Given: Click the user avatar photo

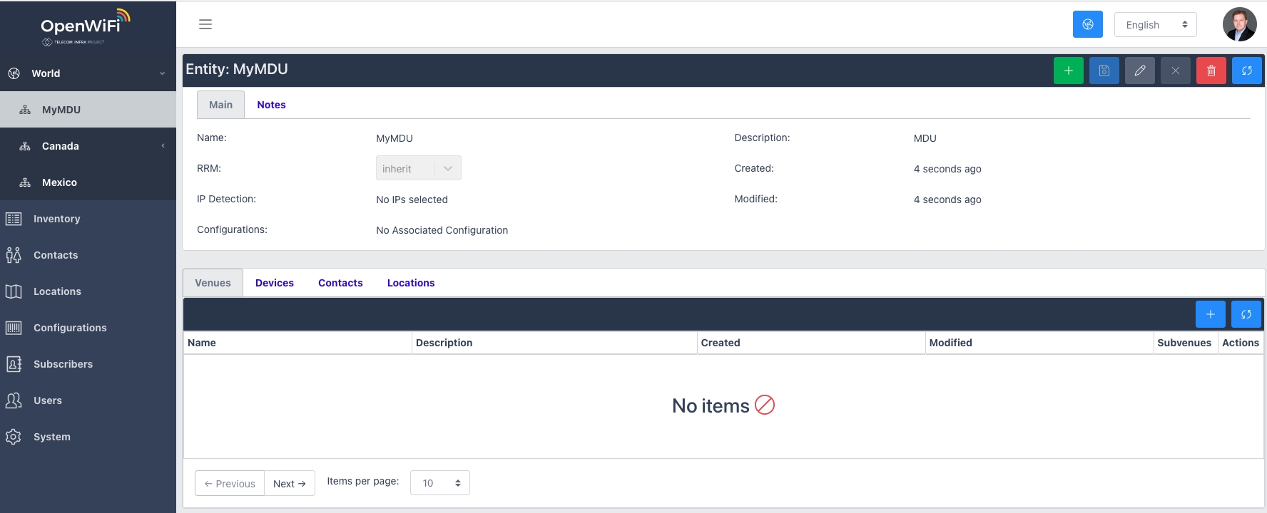Looking at the screenshot, I should pyautogui.click(x=1239, y=24).
